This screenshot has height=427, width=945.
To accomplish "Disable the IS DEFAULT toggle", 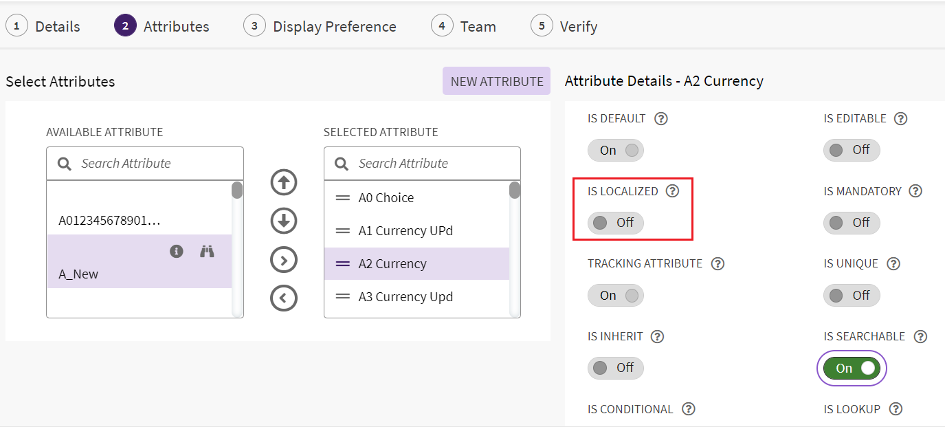I will (x=615, y=151).
